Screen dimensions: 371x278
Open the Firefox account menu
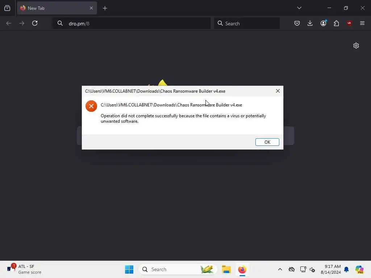323,23
